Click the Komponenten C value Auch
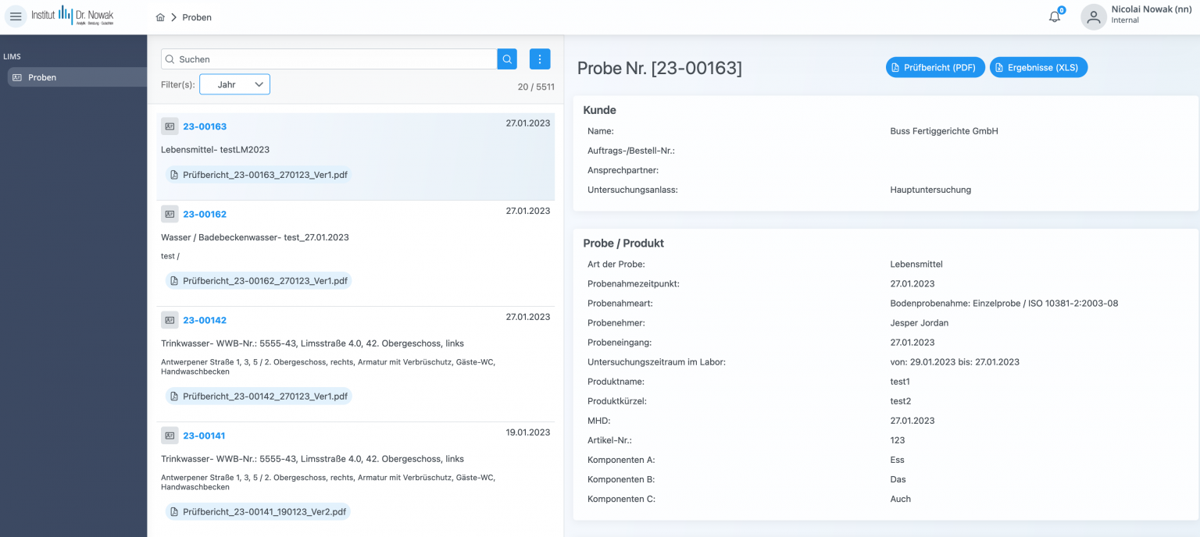This screenshot has width=1200, height=537. pyautogui.click(x=900, y=499)
